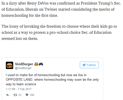
Task: Click the Twitter bird icon in Follow button
Action: pos(84,65)
